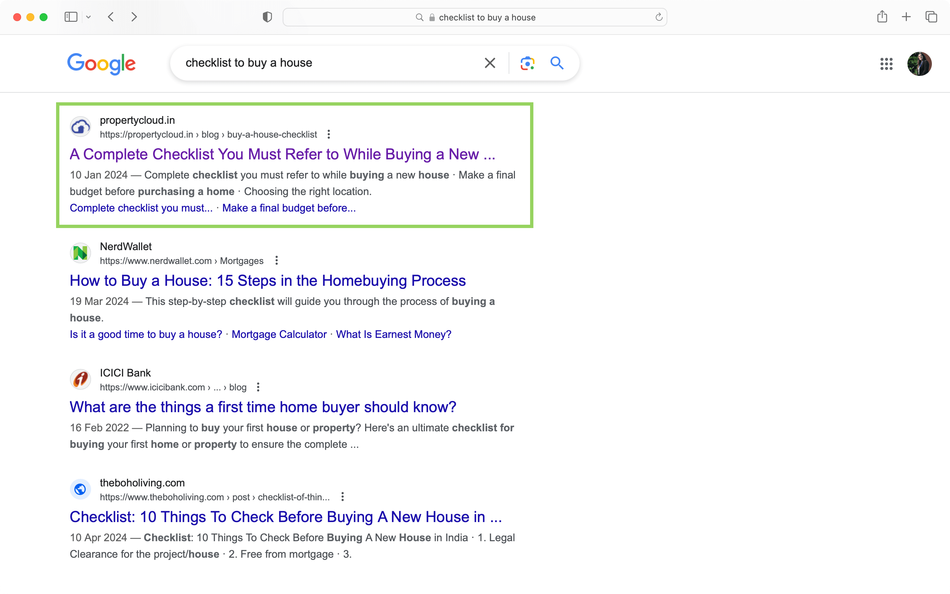Image resolution: width=950 pixels, height=594 pixels.
Task: Open more options for propertycloud.in result
Action: (x=329, y=134)
